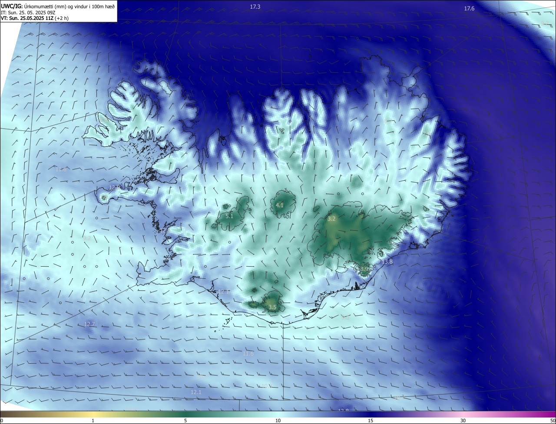The height and width of the screenshot is (424, 556).
Task: Click the 3.5 value on the southern glacier
Action: pos(272,307)
